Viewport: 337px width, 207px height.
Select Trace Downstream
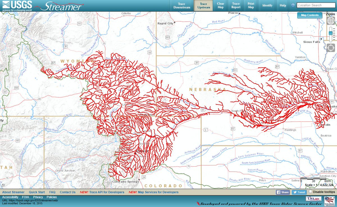(x=181, y=5)
